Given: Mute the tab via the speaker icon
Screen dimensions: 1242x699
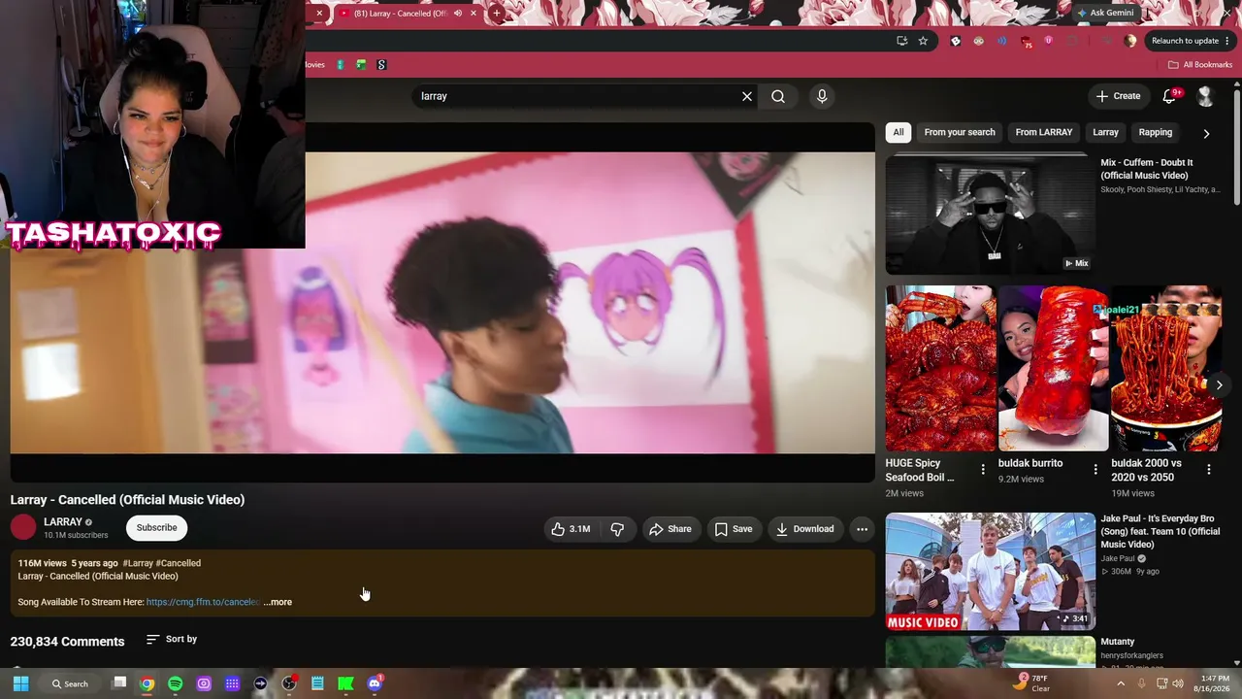Looking at the screenshot, I should 458,14.
